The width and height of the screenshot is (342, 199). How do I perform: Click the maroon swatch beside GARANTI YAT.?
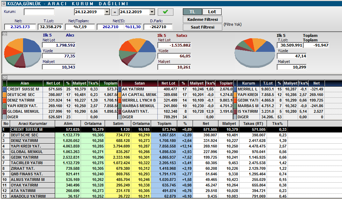click(x=119, y=111)
